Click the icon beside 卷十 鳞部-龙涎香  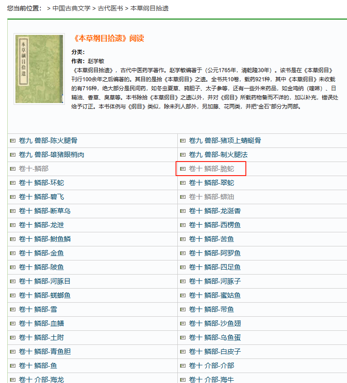(x=183, y=211)
